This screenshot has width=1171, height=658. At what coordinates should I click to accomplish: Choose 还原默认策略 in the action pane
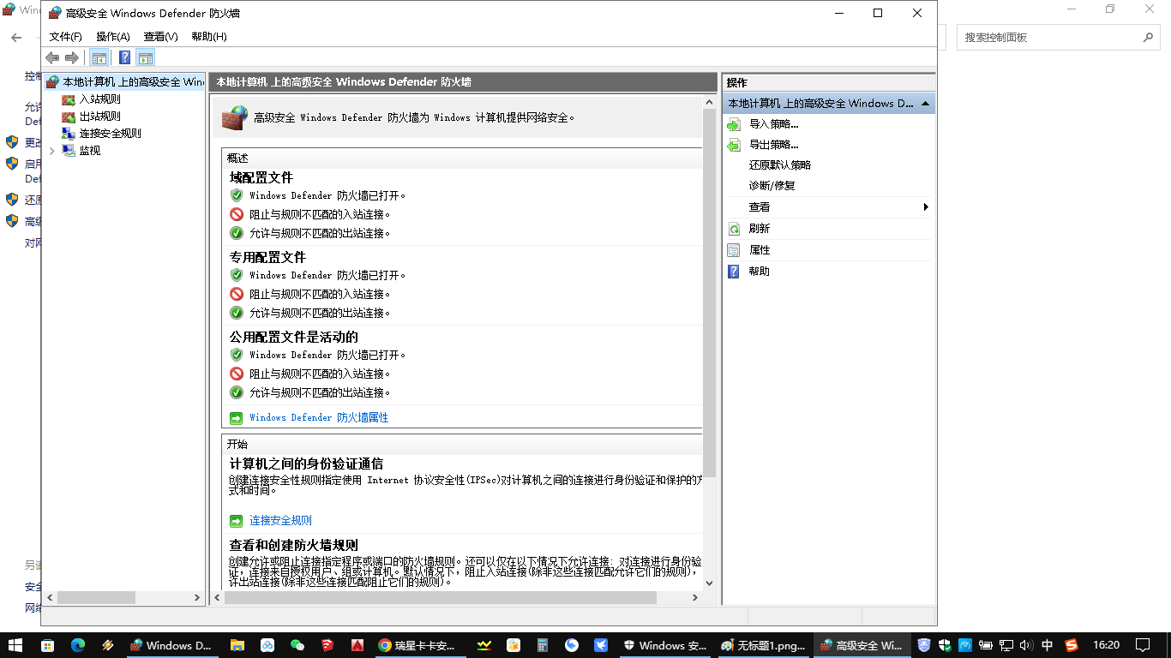pos(779,165)
